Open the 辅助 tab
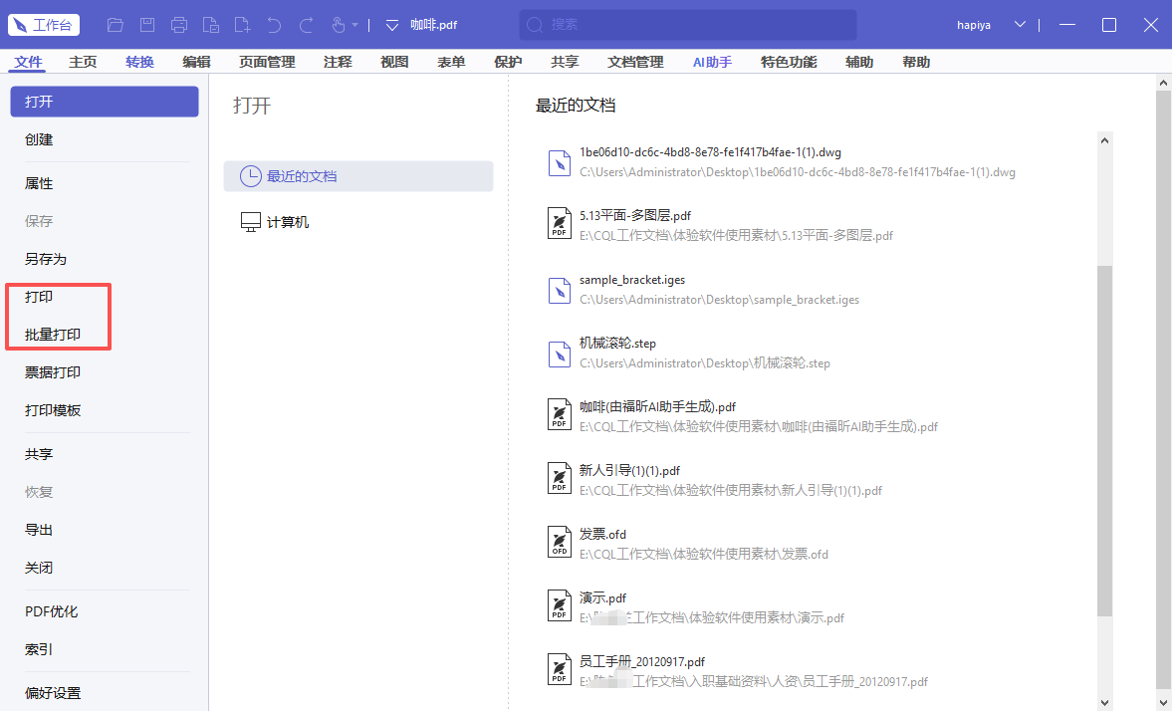 coord(859,62)
